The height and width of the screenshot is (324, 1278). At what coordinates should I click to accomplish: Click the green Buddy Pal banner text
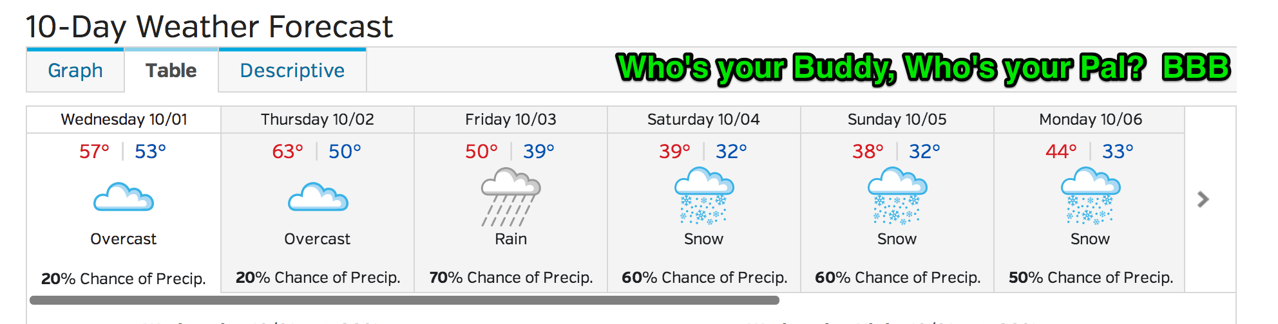point(923,68)
